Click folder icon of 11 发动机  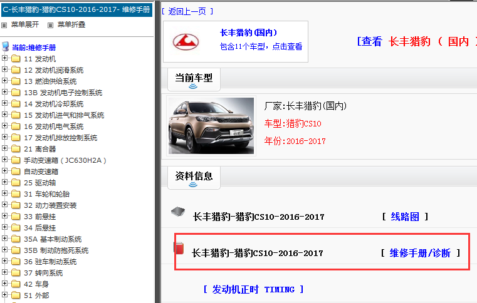point(16,59)
